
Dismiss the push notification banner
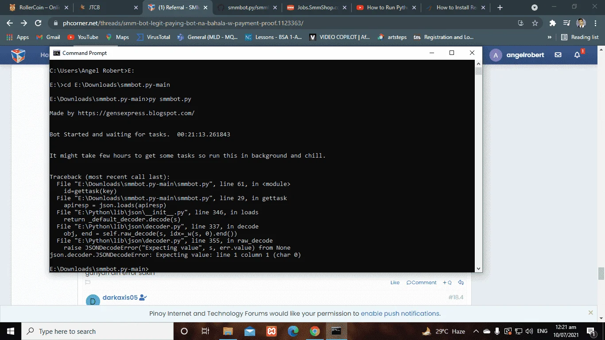coord(590,313)
